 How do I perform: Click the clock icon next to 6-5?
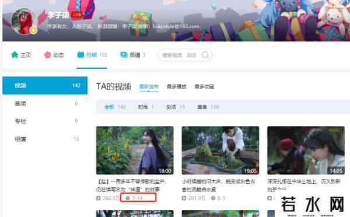213,198
